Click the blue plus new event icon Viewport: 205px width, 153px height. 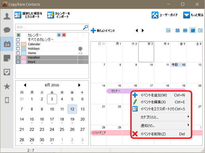point(93,30)
